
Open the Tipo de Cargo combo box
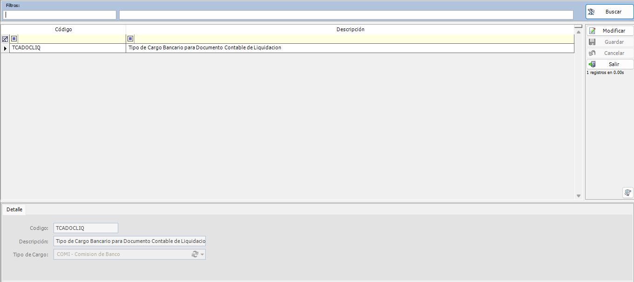tap(121, 255)
